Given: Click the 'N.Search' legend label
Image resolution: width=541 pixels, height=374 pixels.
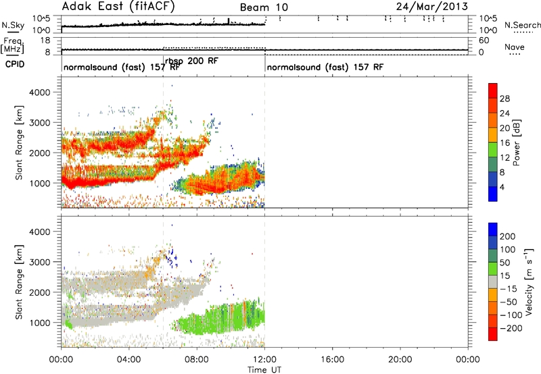Looking at the screenshot, I should tap(522, 25).
